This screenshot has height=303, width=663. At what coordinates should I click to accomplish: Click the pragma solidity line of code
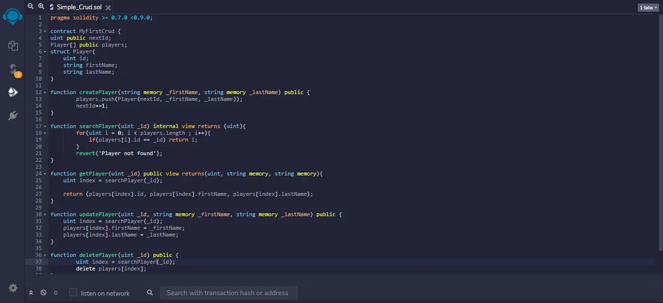102,18
